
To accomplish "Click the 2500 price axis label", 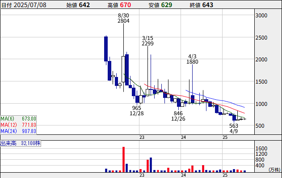I will coord(261,38).
